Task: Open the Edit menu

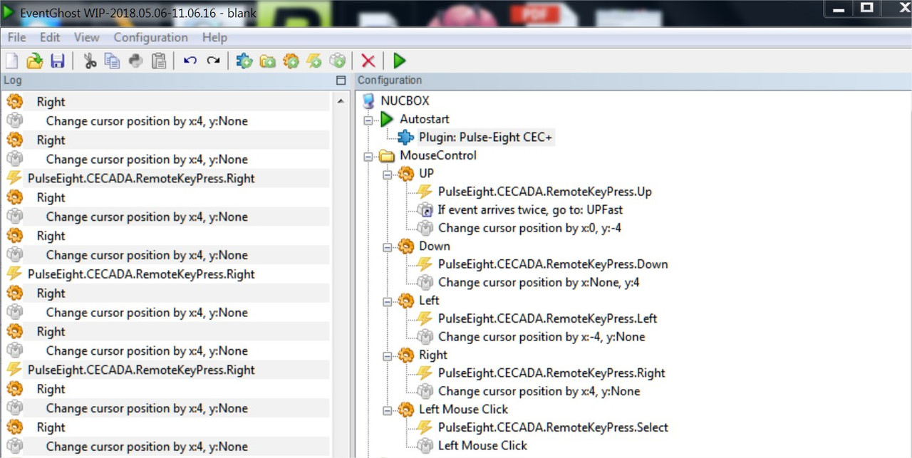Action: pos(50,37)
